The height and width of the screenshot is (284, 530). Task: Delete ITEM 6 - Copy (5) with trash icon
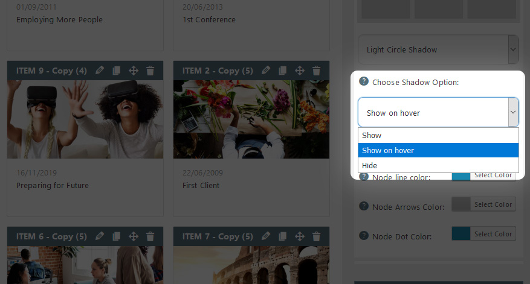click(x=150, y=236)
